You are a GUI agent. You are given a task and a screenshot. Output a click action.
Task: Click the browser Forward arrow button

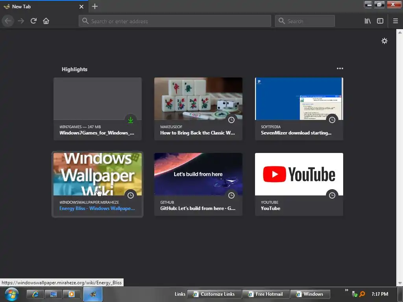21,21
